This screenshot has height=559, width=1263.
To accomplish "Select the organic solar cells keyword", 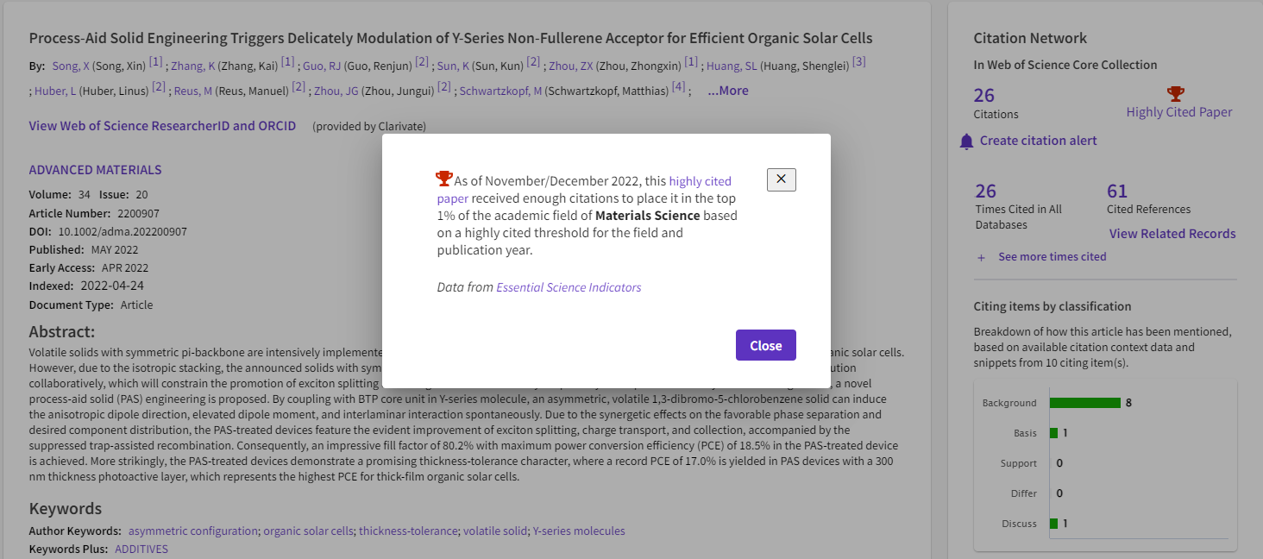I will click(308, 531).
